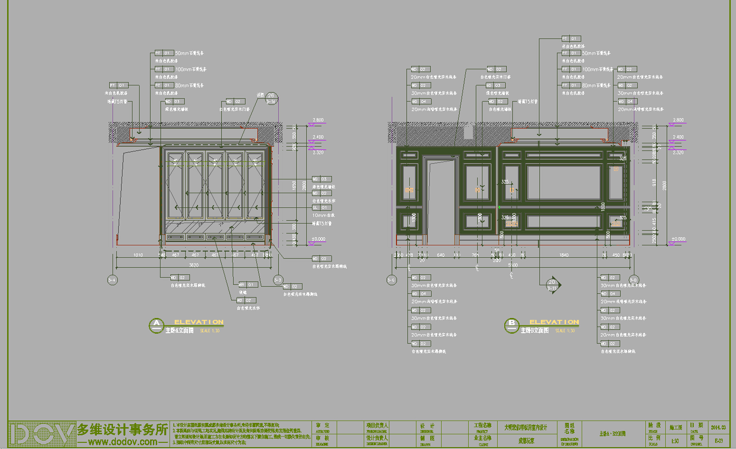Click the ±0.000 level mark in elevation B
Image resolution: width=736 pixels, height=449 pixels.
click(679, 239)
